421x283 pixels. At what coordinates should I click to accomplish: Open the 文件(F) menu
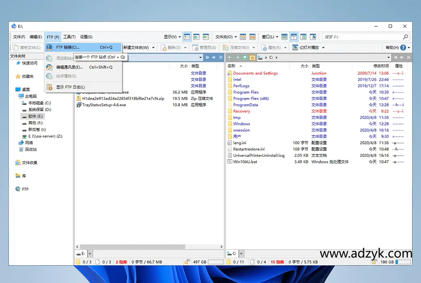pos(19,37)
